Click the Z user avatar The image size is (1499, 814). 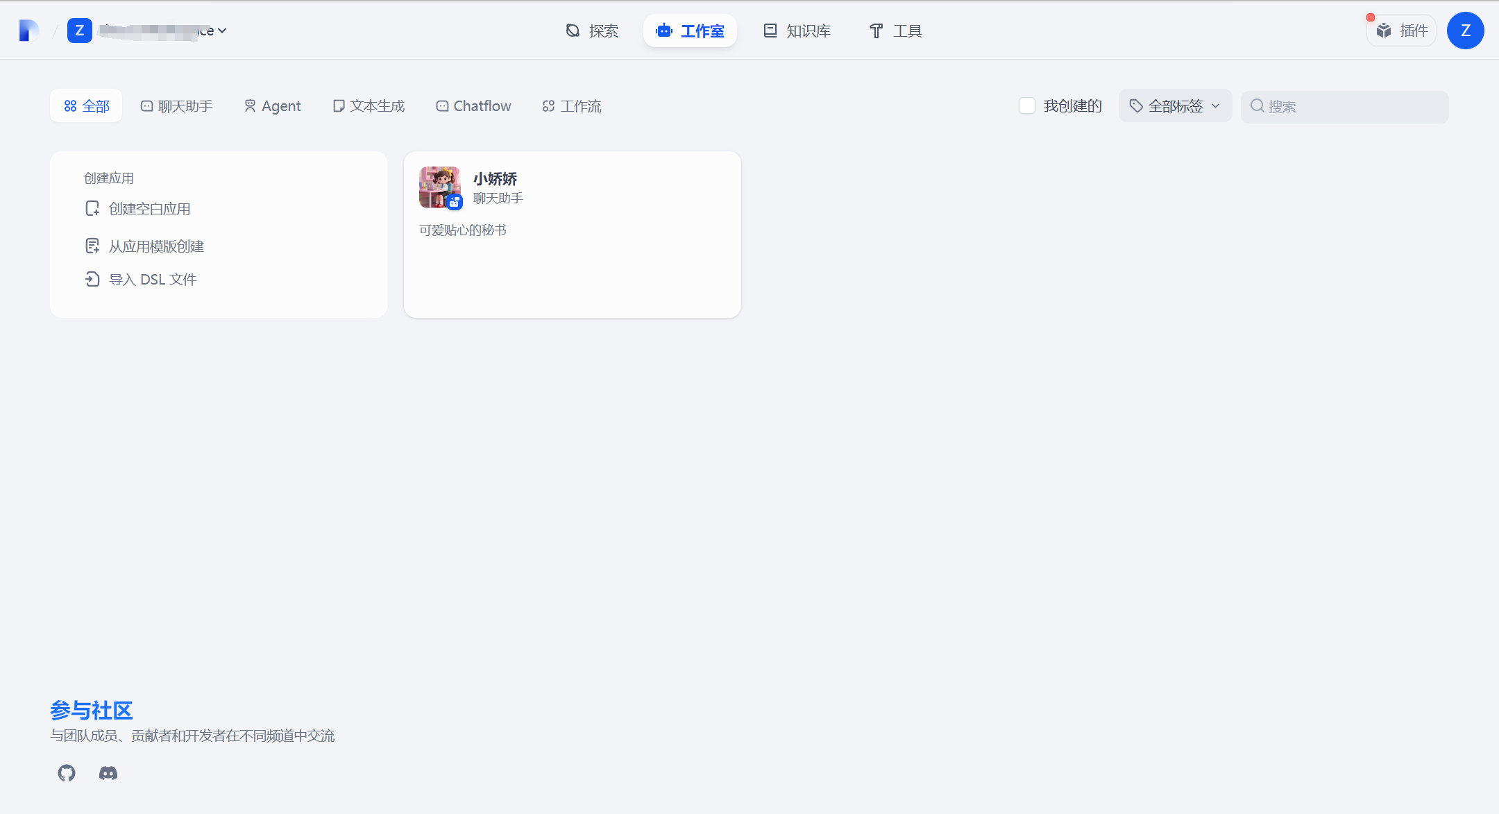coord(1465,31)
